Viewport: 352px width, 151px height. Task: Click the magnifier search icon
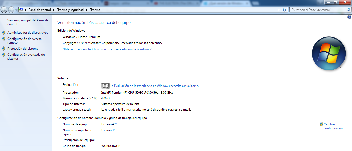tap(348, 10)
